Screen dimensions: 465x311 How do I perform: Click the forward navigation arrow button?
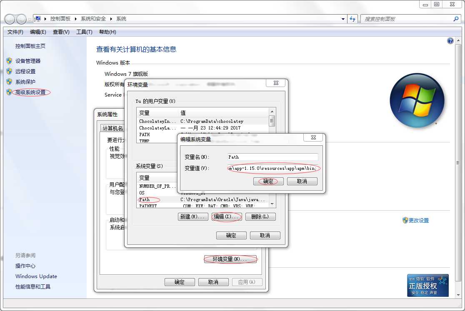21,19
